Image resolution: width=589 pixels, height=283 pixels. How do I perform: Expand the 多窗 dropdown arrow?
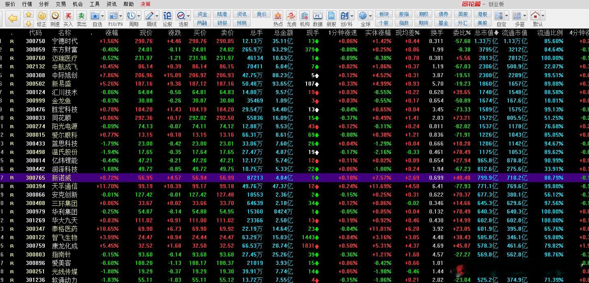pos(525,16)
